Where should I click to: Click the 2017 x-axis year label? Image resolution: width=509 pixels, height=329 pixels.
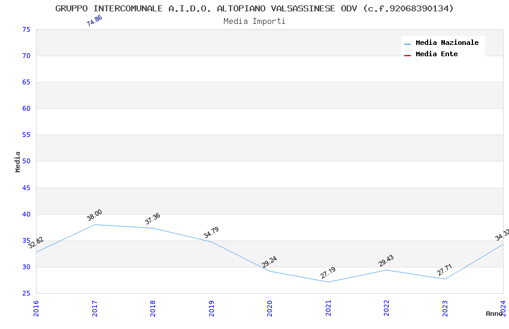pyautogui.click(x=95, y=308)
